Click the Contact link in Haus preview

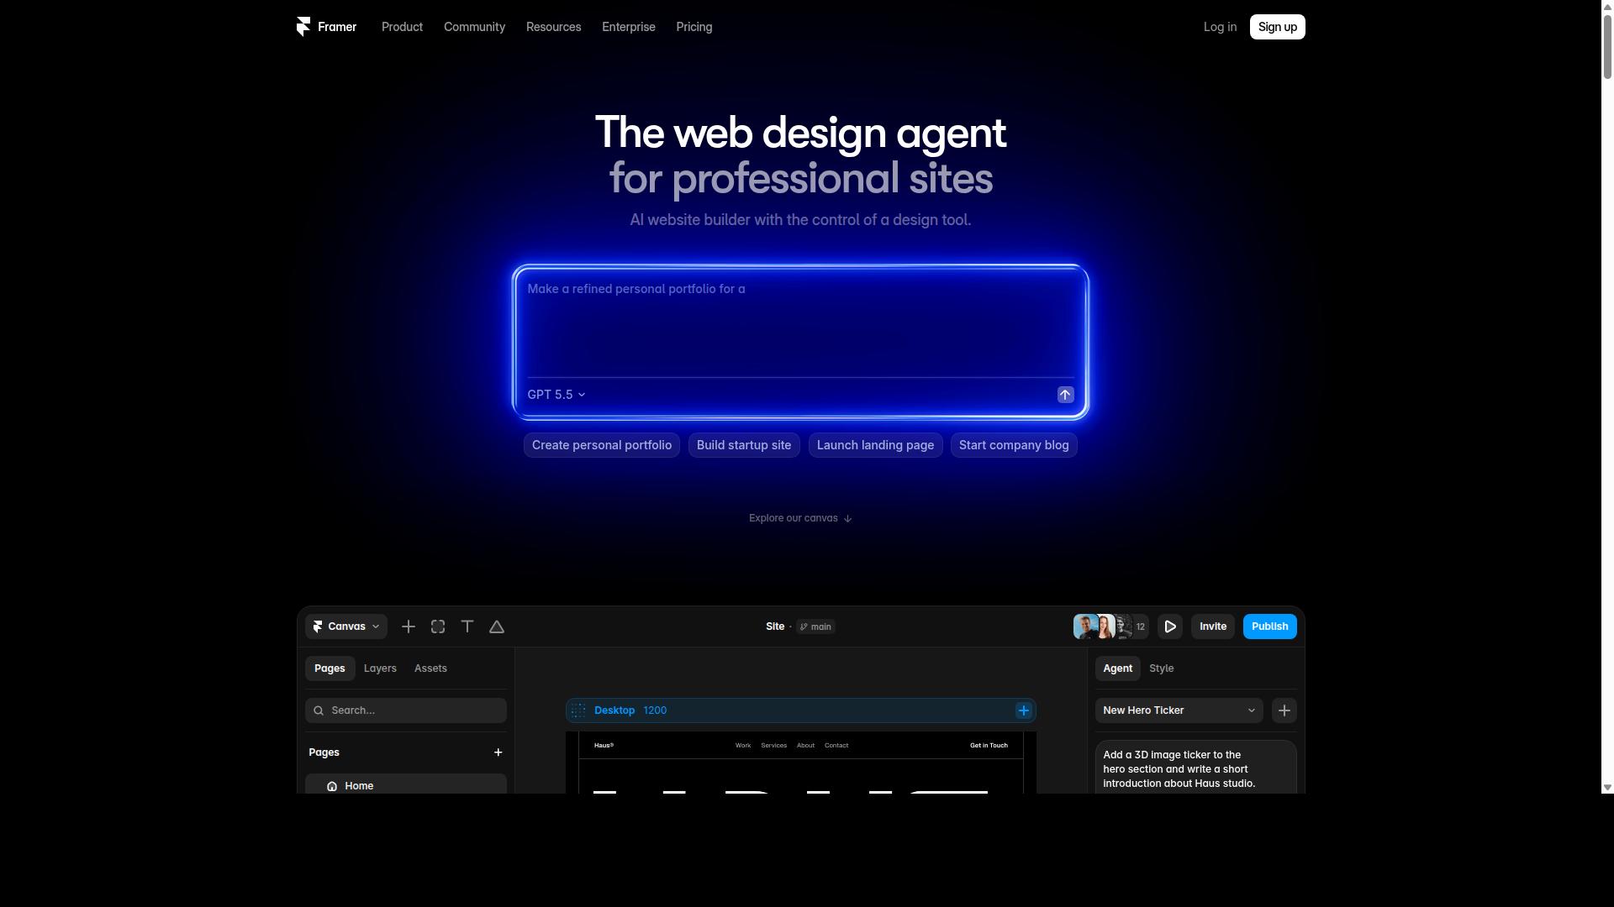coord(836,746)
